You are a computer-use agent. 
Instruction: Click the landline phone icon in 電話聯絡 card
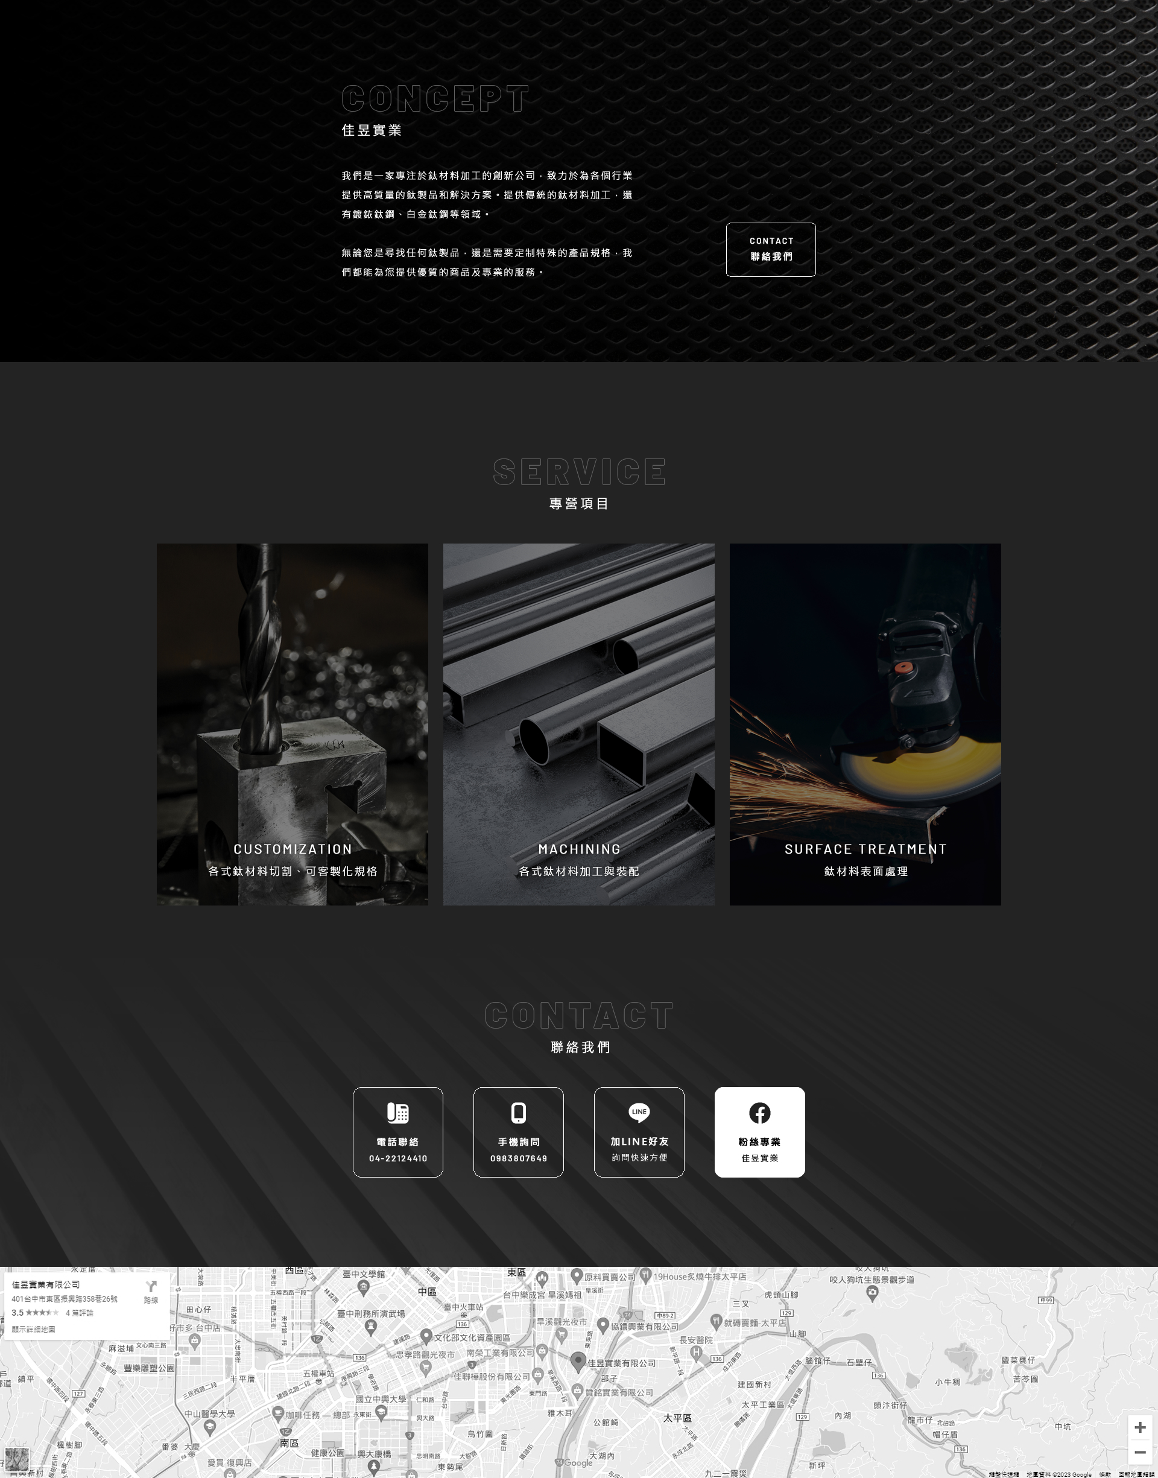coord(397,1112)
